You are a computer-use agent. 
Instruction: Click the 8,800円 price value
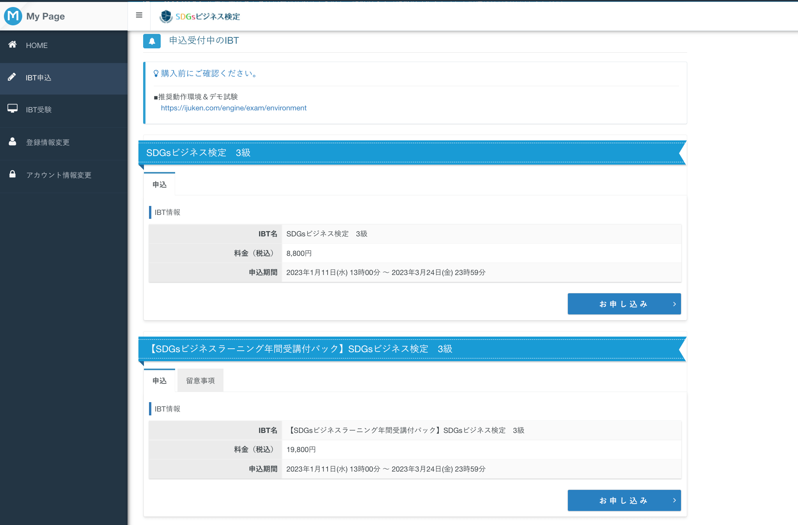pos(299,253)
